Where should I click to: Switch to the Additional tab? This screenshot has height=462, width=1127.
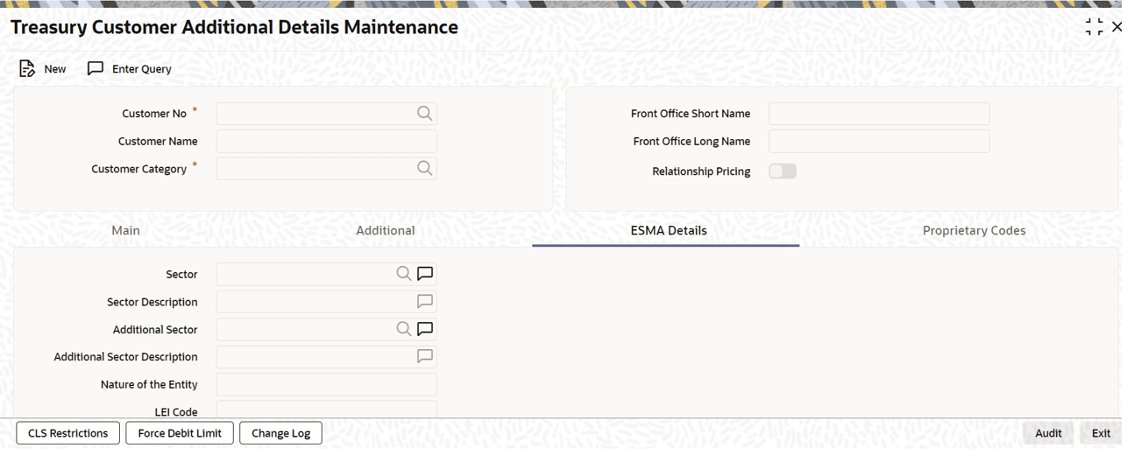(386, 230)
